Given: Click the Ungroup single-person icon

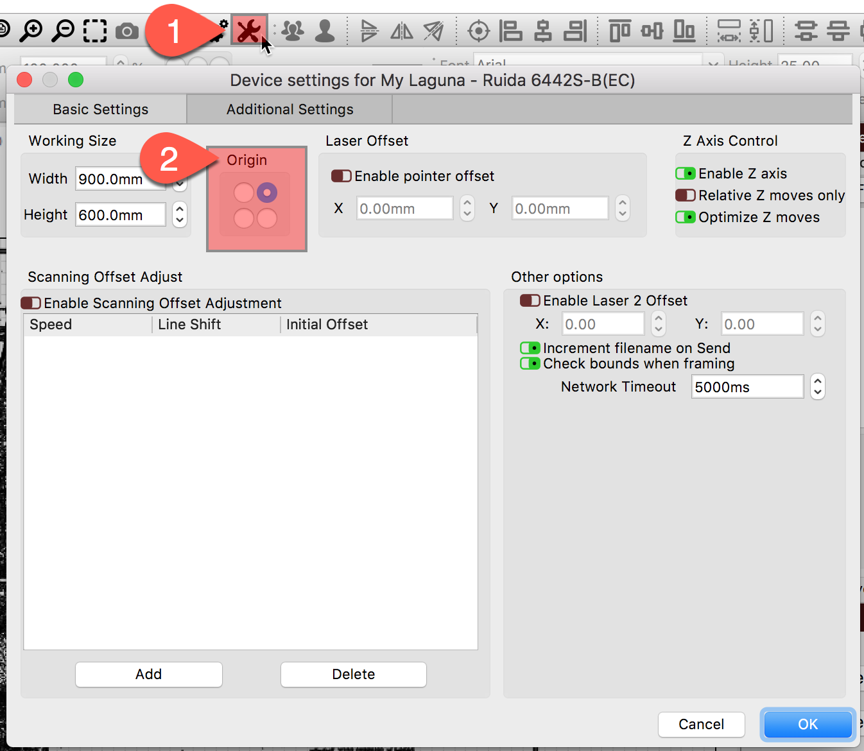Looking at the screenshot, I should (325, 30).
